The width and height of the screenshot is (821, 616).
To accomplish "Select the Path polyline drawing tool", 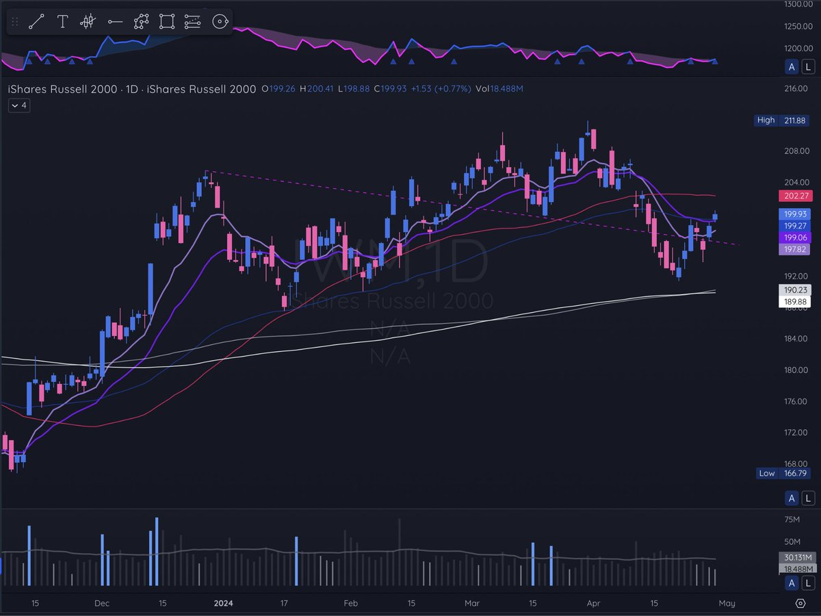I will 141,22.
